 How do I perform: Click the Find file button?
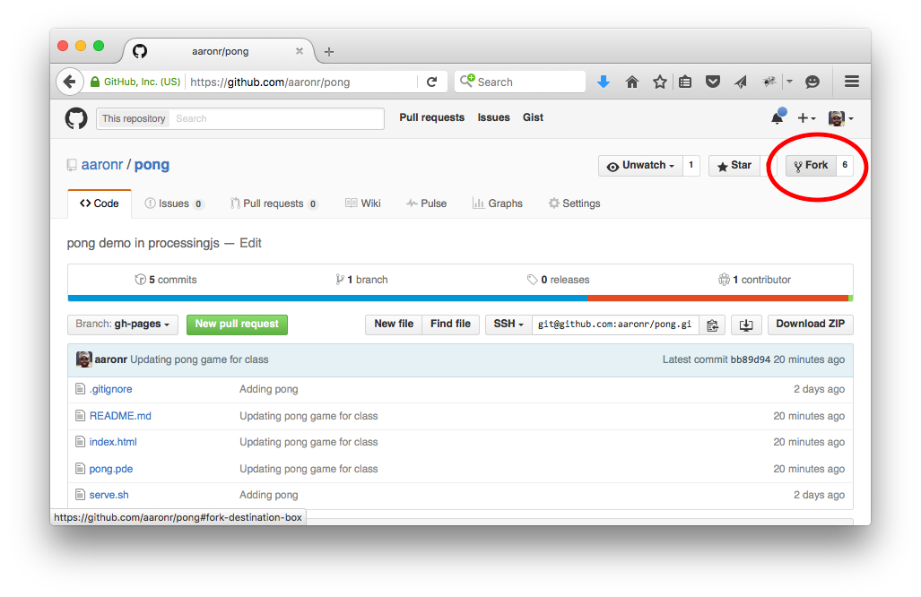click(x=450, y=324)
